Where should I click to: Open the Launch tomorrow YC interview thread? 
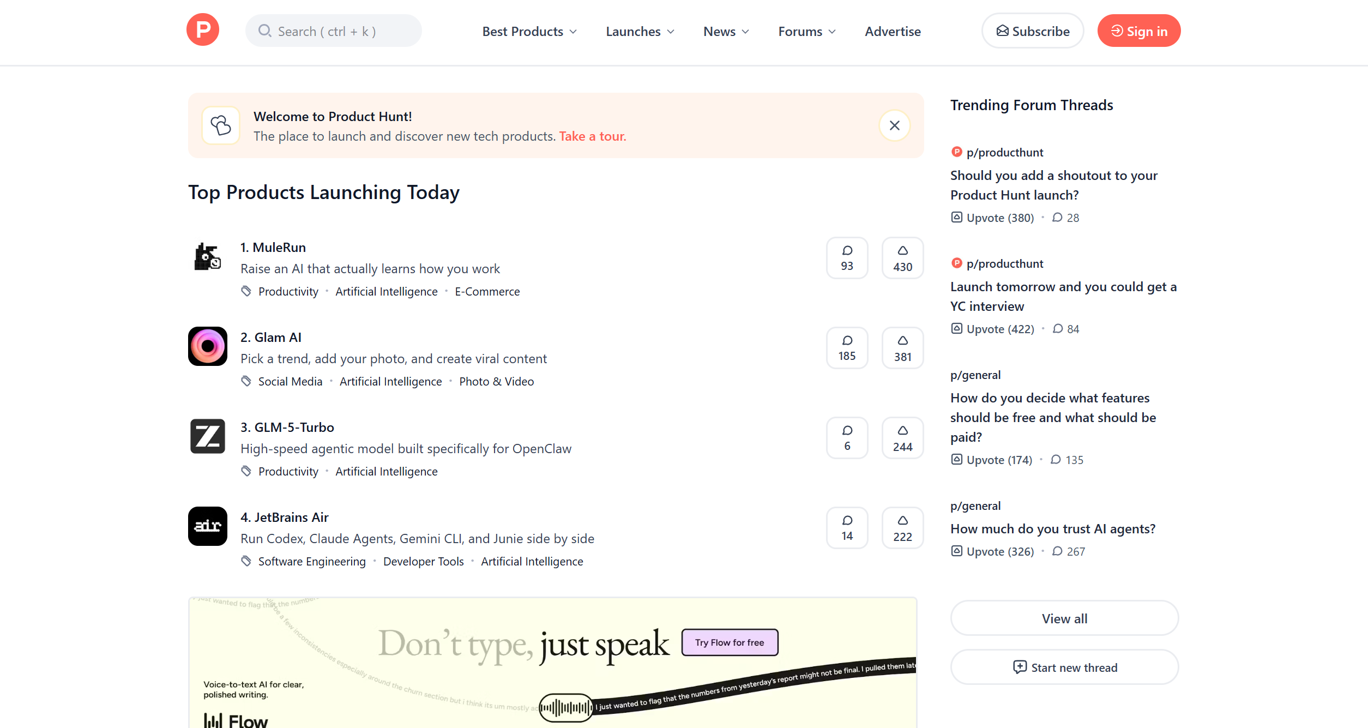pos(1063,297)
